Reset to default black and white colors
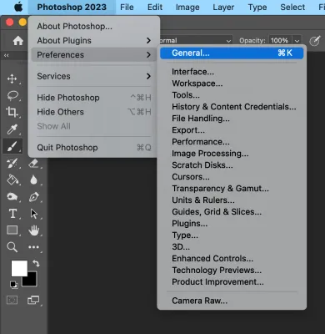 (x=13, y=285)
